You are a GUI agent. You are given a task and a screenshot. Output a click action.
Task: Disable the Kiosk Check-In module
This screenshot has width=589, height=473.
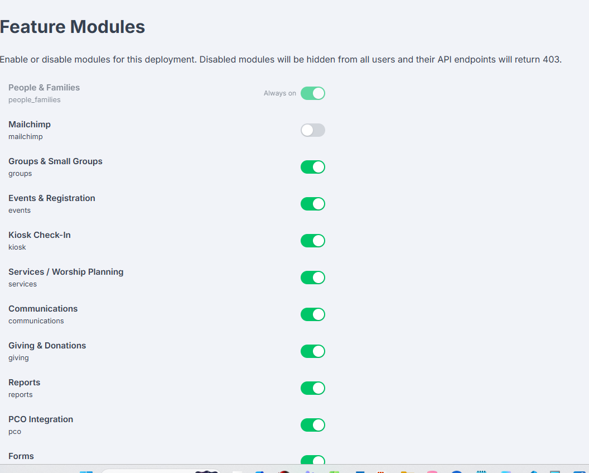click(312, 241)
